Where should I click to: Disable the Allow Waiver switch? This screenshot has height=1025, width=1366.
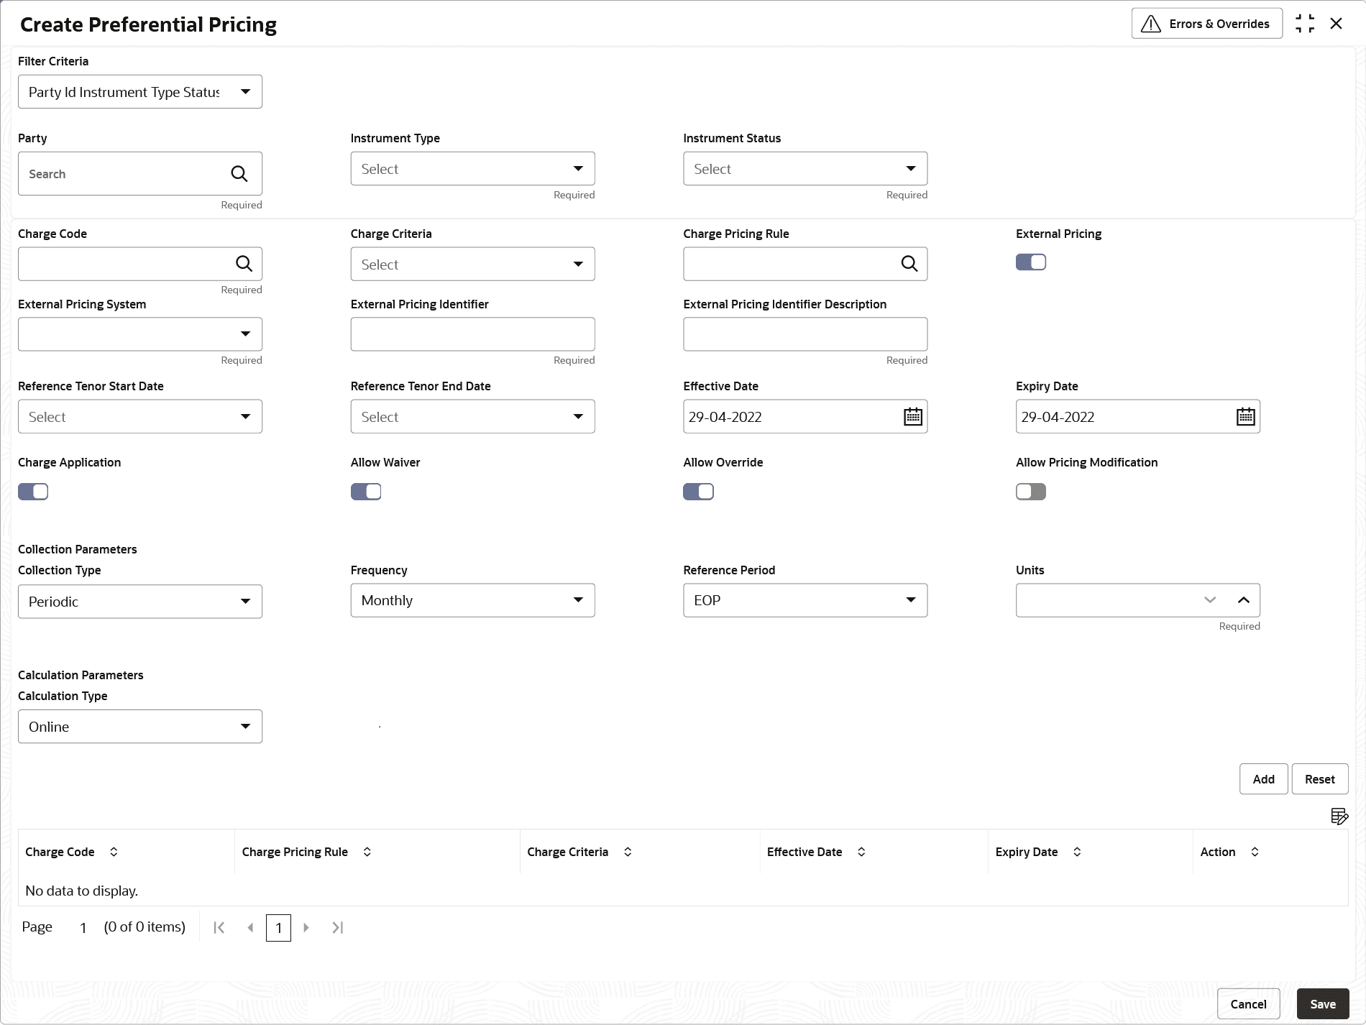click(x=366, y=492)
